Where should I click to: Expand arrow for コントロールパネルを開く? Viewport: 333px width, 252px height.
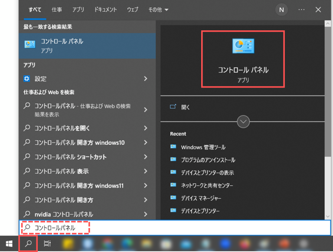146,128
